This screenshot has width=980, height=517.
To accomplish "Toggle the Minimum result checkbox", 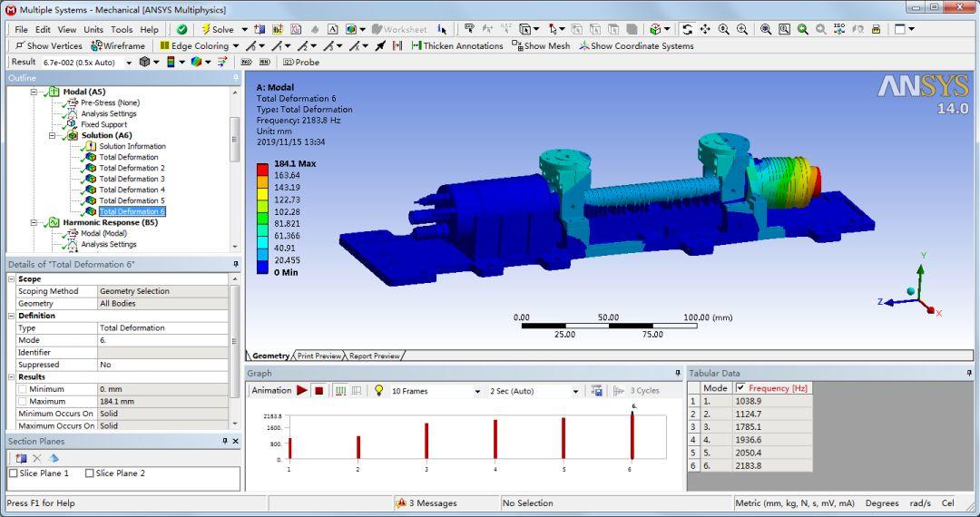I will pyautogui.click(x=23, y=389).
